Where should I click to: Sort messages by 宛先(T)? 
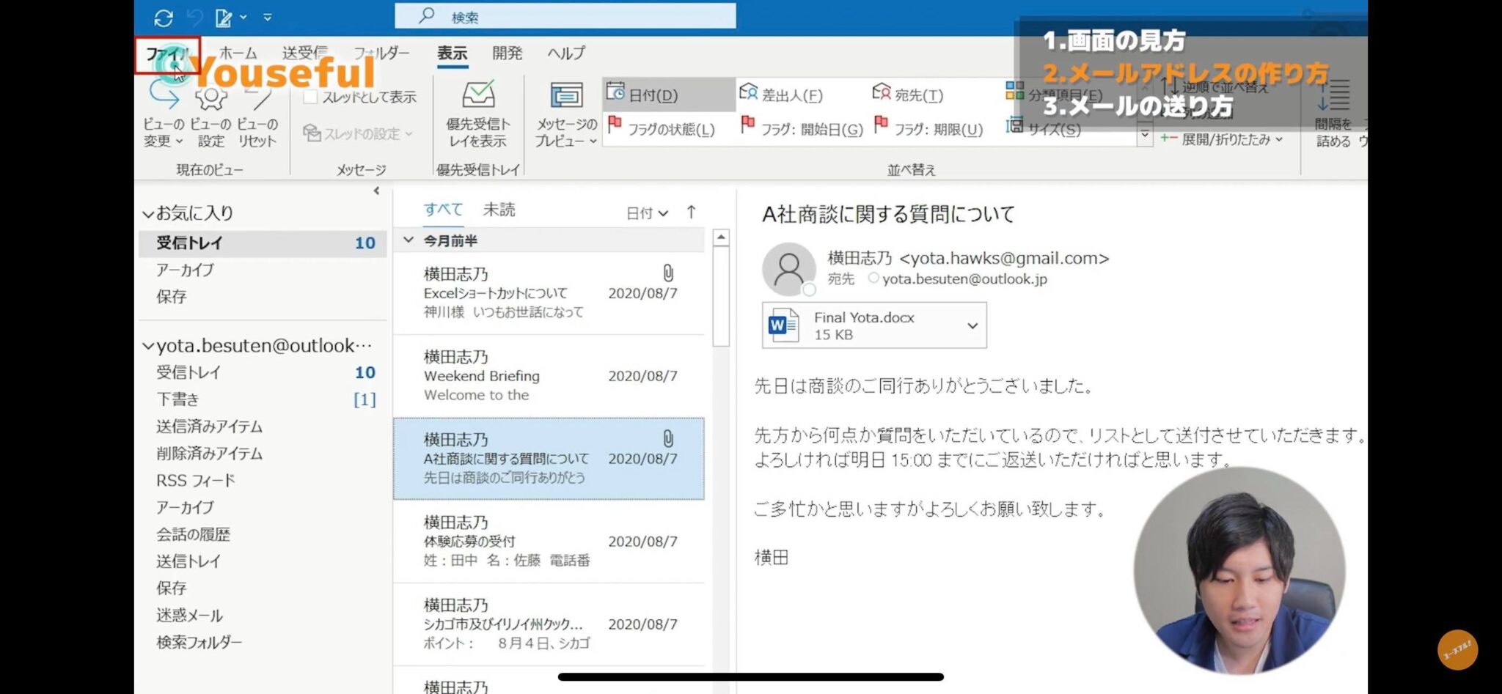908,95
